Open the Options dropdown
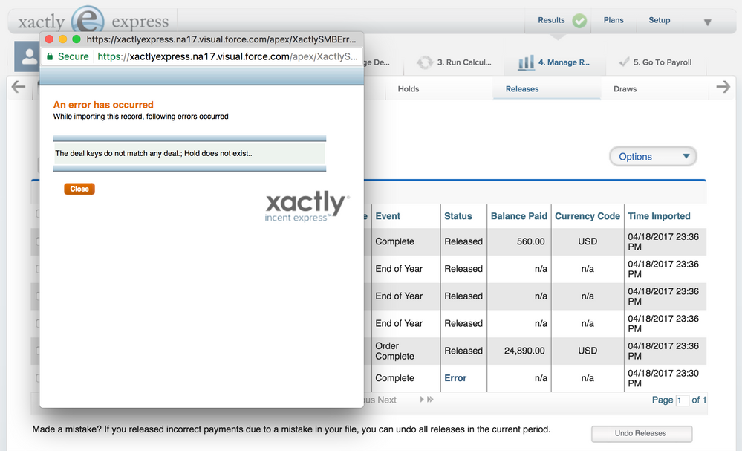This screenshot has width=742, height=451. tap(653, 157)
